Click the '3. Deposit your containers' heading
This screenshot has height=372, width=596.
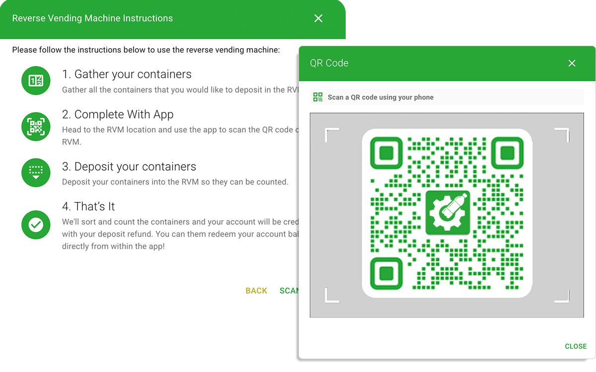tap(129, 167)
